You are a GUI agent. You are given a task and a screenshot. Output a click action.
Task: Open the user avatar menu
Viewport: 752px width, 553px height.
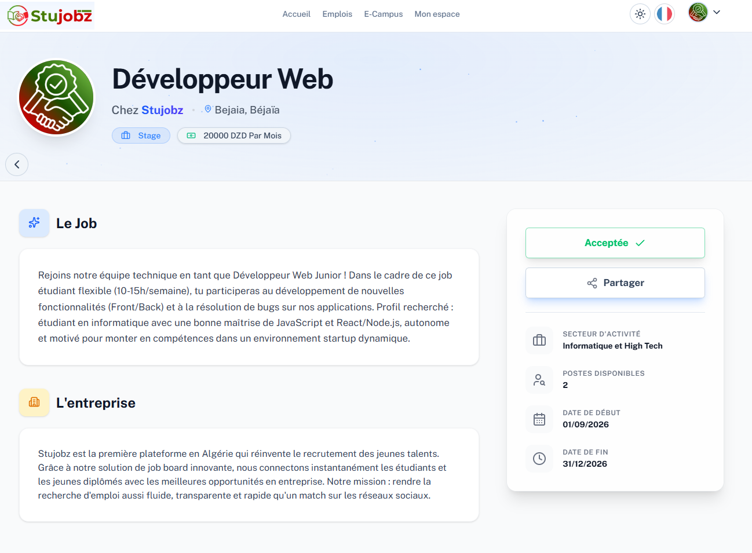point(698,12)
